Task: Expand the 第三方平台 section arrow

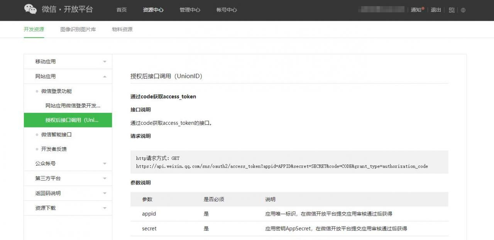Action: coord(105,179)
